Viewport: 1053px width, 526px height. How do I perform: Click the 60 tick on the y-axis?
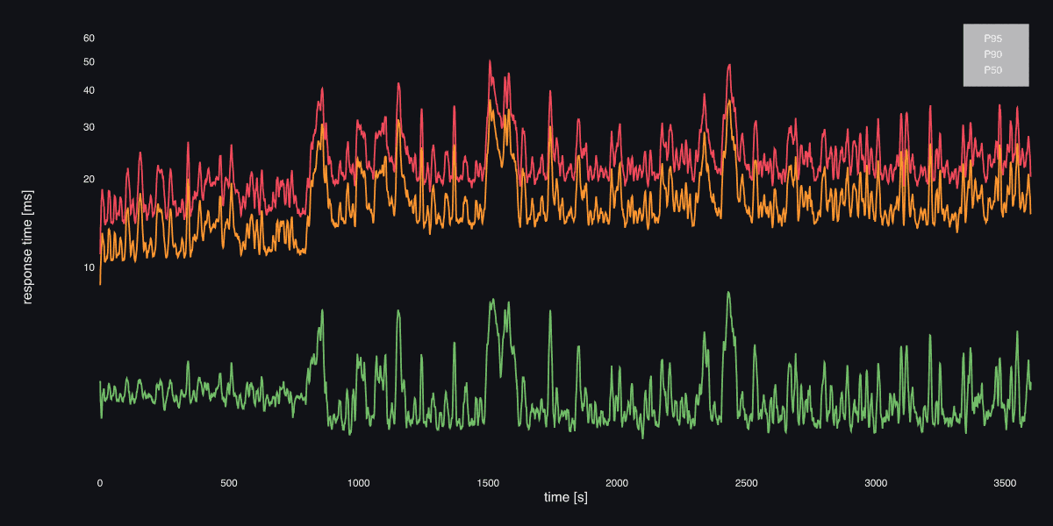point(89,39)
